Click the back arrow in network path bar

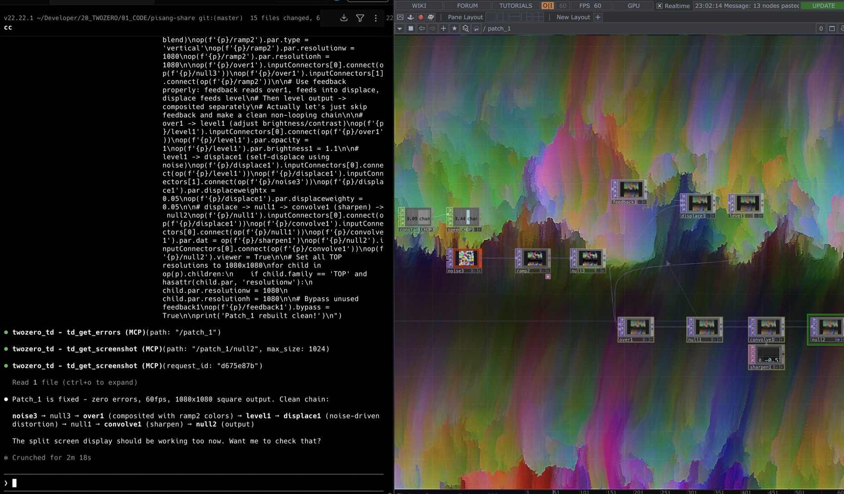[422, 29]
